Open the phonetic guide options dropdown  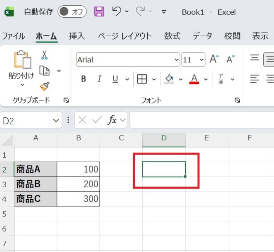[x=232, y=79]
